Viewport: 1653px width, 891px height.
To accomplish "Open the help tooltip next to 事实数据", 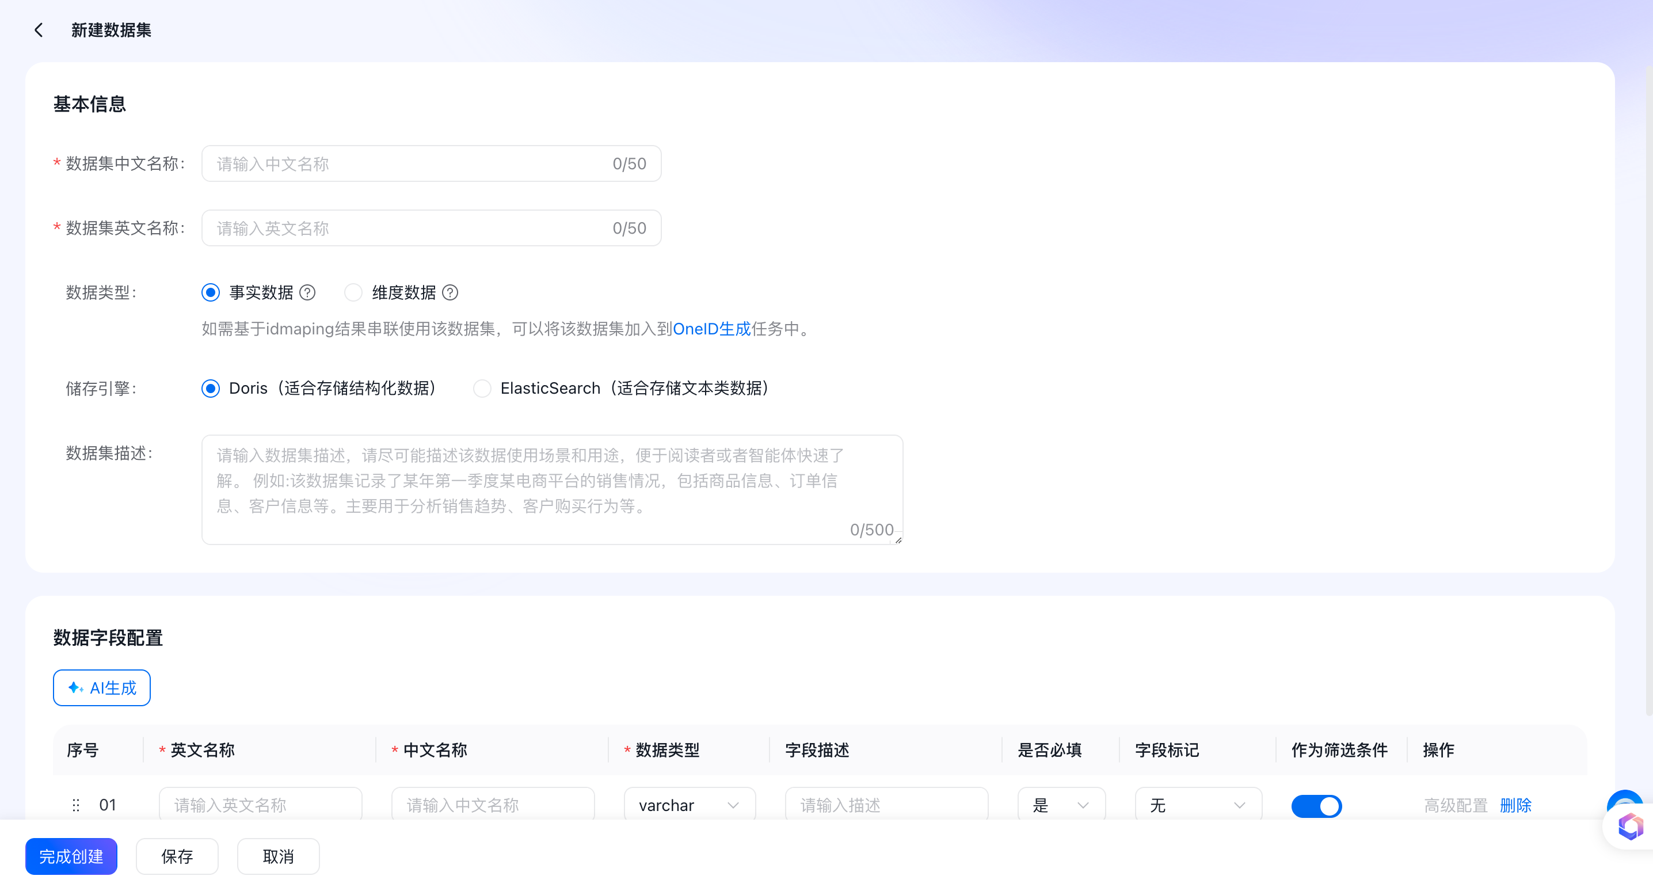I will pyautogui.click(x=308, y=292).
